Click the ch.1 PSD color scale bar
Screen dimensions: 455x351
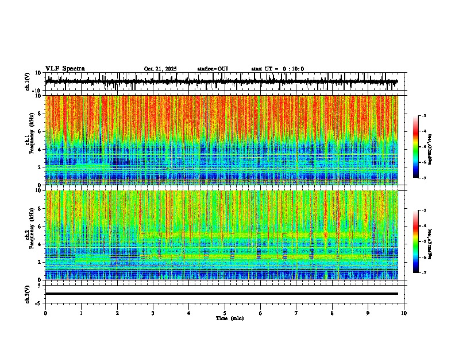[416, 147]
